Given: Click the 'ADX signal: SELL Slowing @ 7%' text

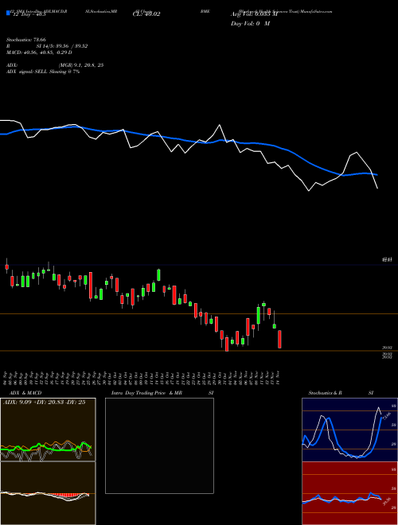Looking at the screenshot, I should pyautogui.click(x=43, y=72).
